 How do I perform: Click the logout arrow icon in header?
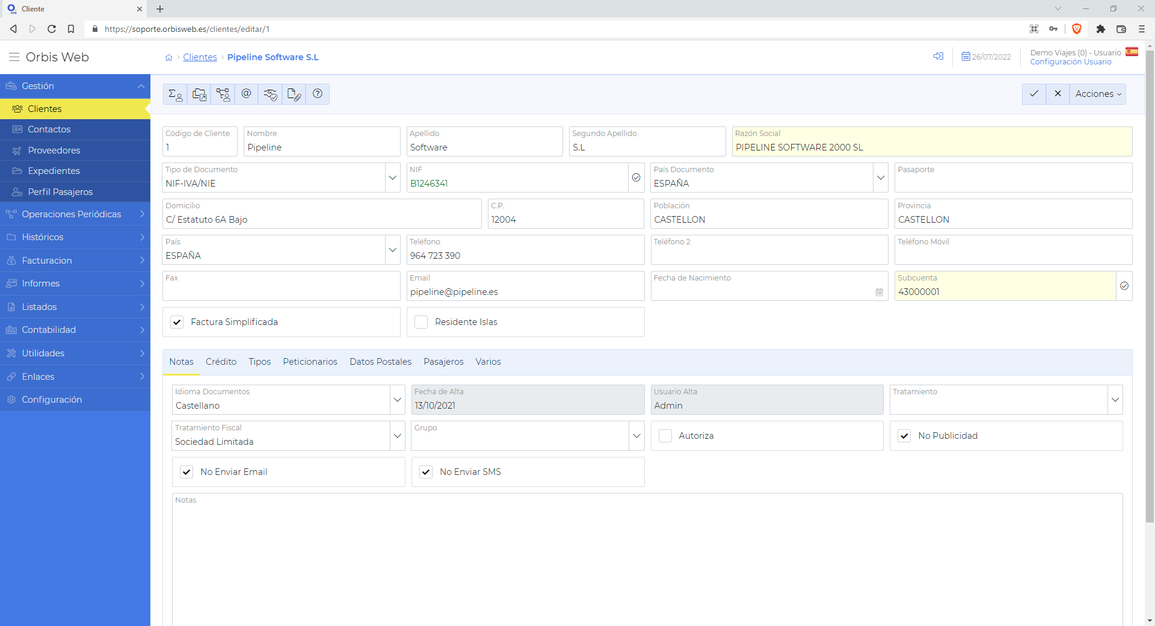click(x=938, y=57)
